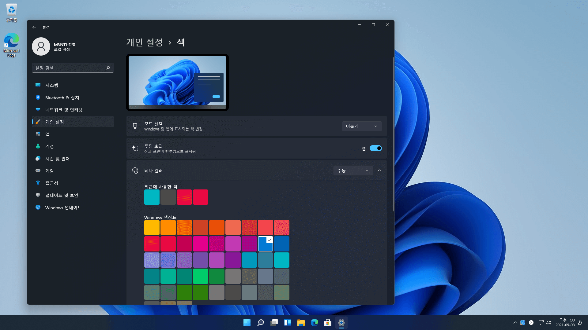Click the volume speaker tray icon
Viewport: 588px width, 330px height.
coord(548,323)
